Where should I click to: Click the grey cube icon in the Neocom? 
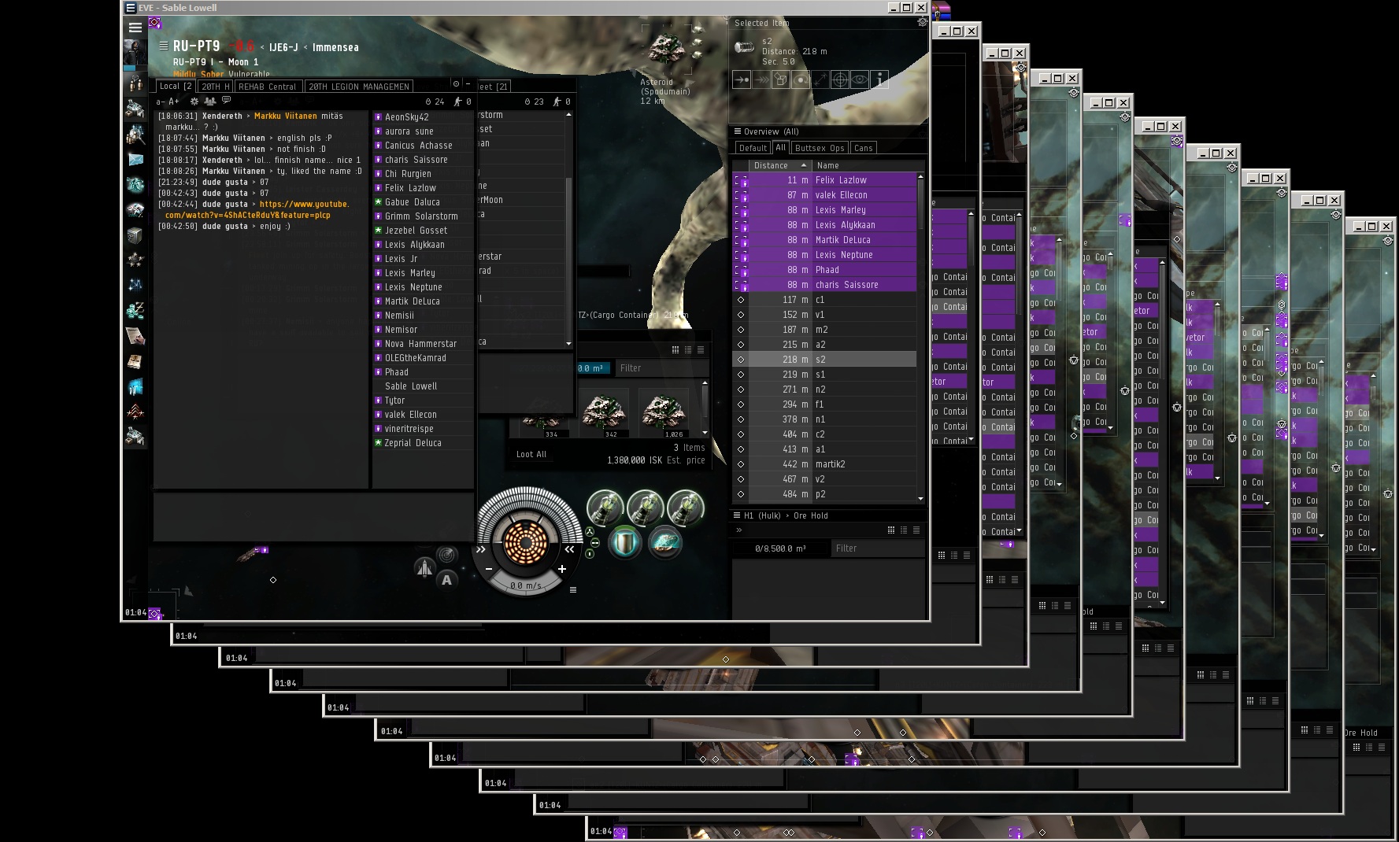pos(135,235)
